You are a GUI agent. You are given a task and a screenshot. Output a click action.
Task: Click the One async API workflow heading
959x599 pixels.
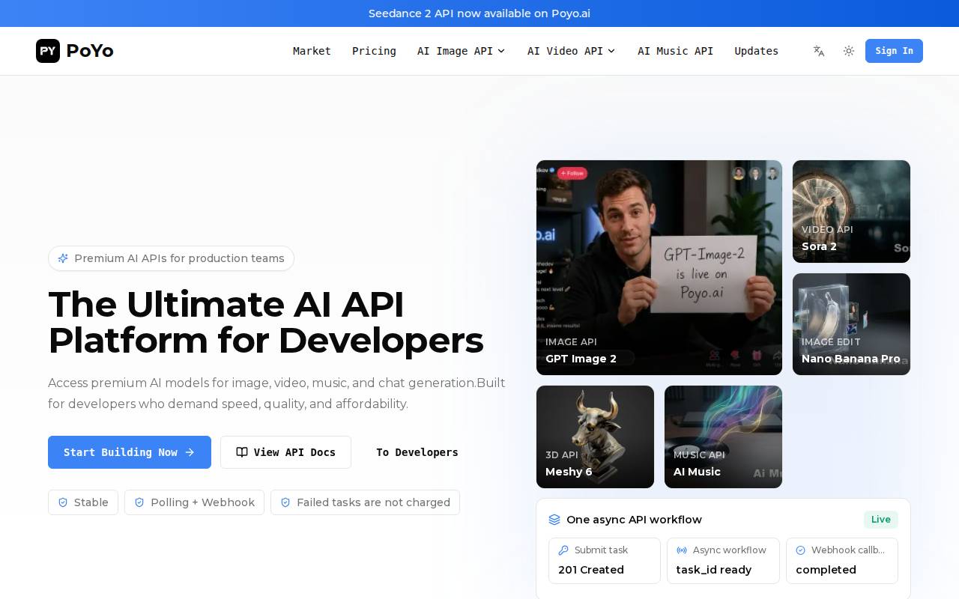634,520
